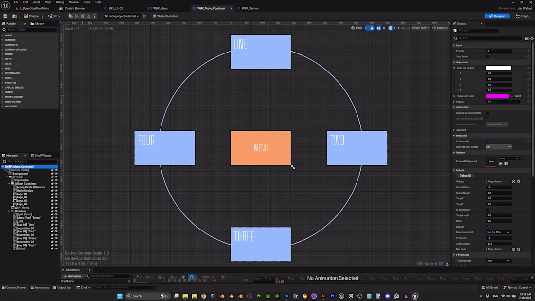Switch to the WBP_Section tab

(x=250, y=8)
